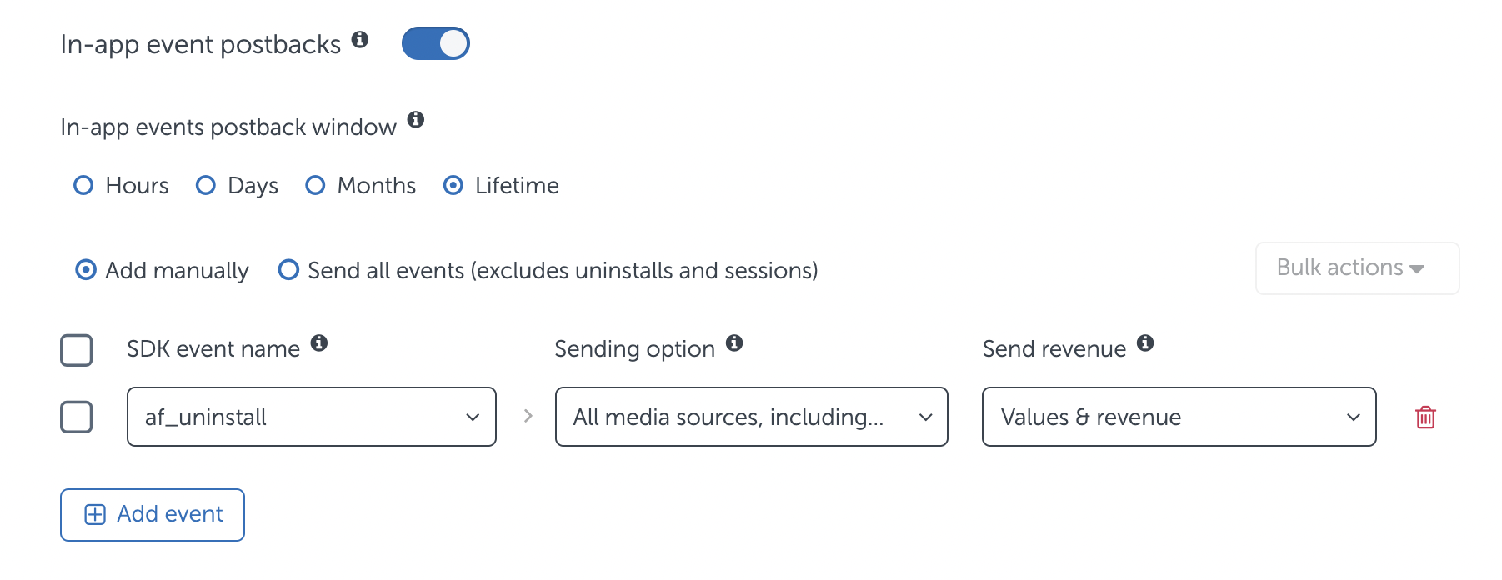Show info tooltip for SDK event name

tap(319, 342)
